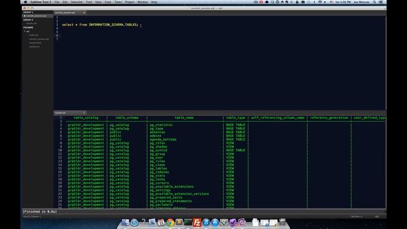
Task: Click the Bluetooth icon in menu bar
Action: [314, 2]
